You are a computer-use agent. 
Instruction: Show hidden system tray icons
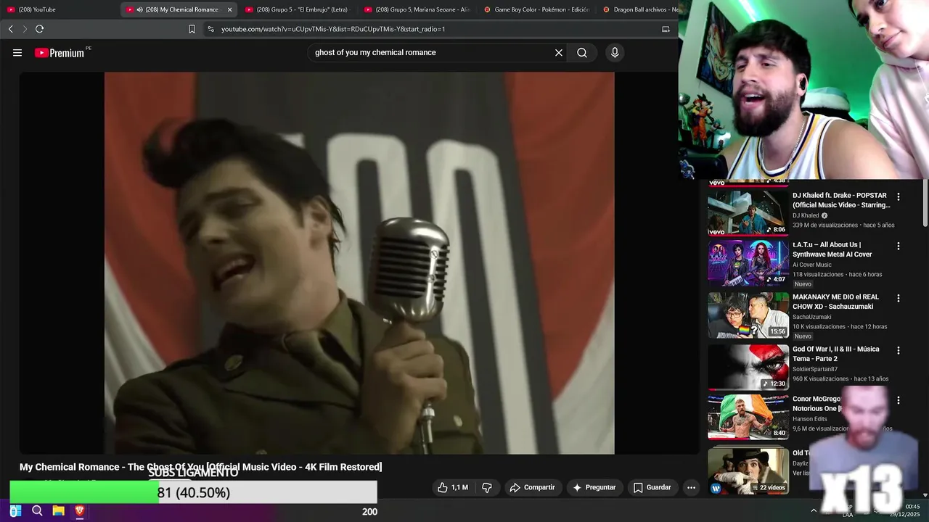coord(814,511)
